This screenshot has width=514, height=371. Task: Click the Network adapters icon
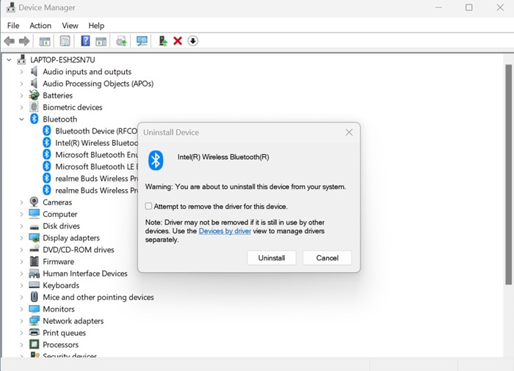click(x=34, y=320)
